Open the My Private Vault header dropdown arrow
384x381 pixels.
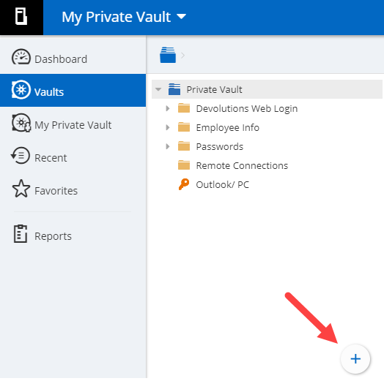click(x=182, y=16)
